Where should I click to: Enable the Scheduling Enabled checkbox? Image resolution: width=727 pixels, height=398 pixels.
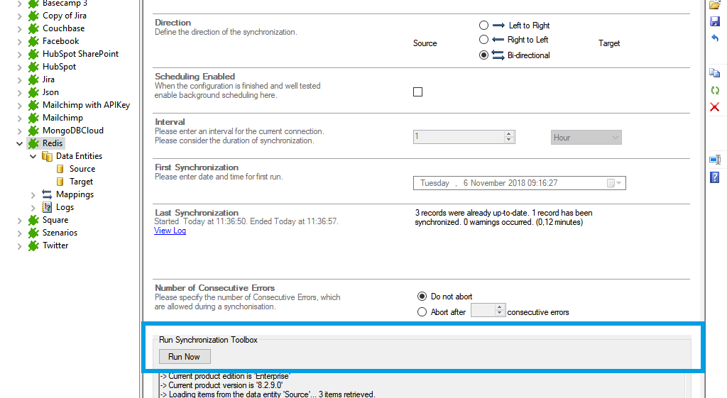click(417, 92)
